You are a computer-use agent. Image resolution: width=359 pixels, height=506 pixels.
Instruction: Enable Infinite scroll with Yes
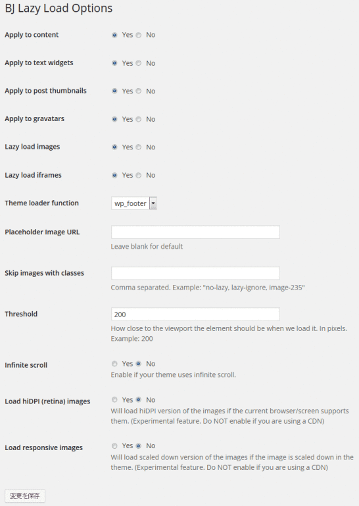[x=114, y=364]
